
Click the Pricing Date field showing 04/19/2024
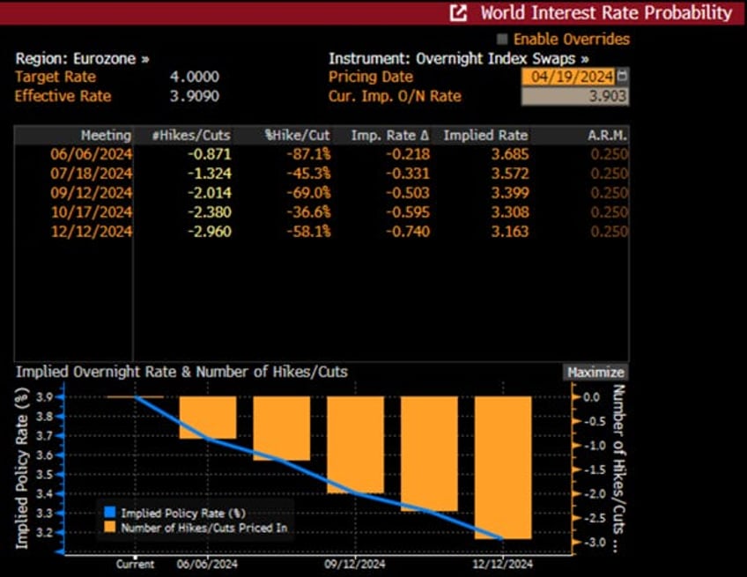(x=569, y=77)
